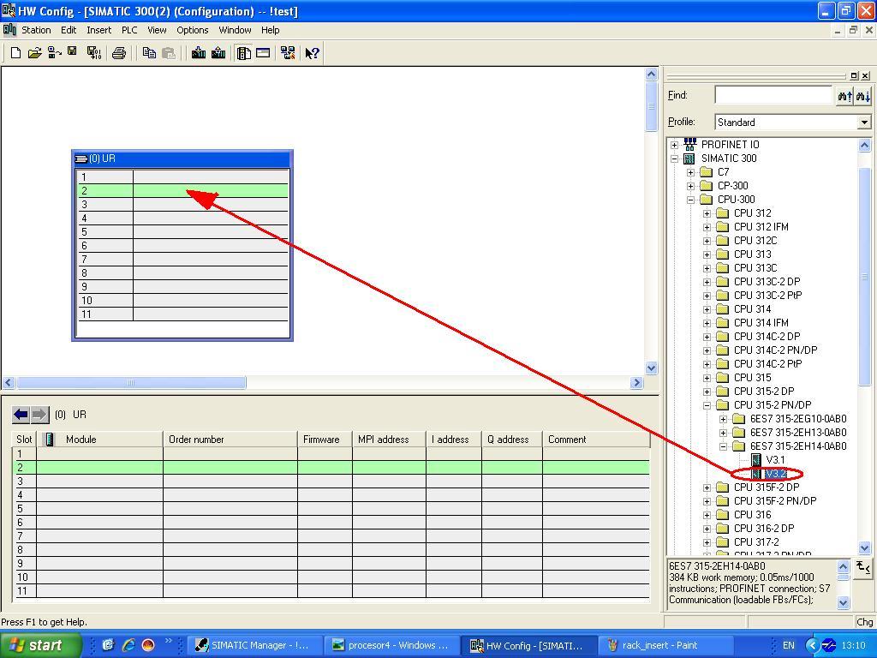The image size is (877, 658).
Task: Select the CPU 313C-2 DP folder
Action: coord(767,281)
